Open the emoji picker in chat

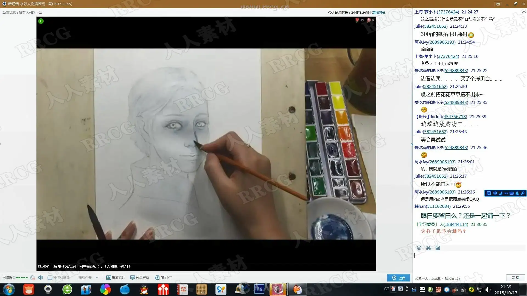(419, 248)
